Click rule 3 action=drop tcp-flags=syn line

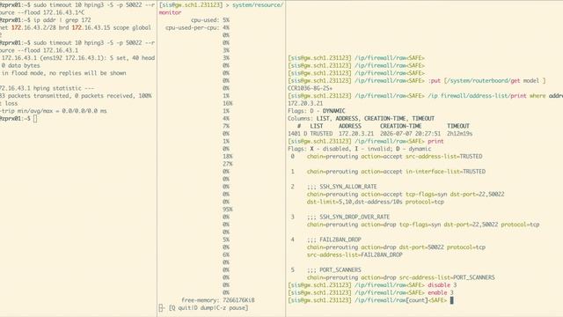click(x=423, y=225)
